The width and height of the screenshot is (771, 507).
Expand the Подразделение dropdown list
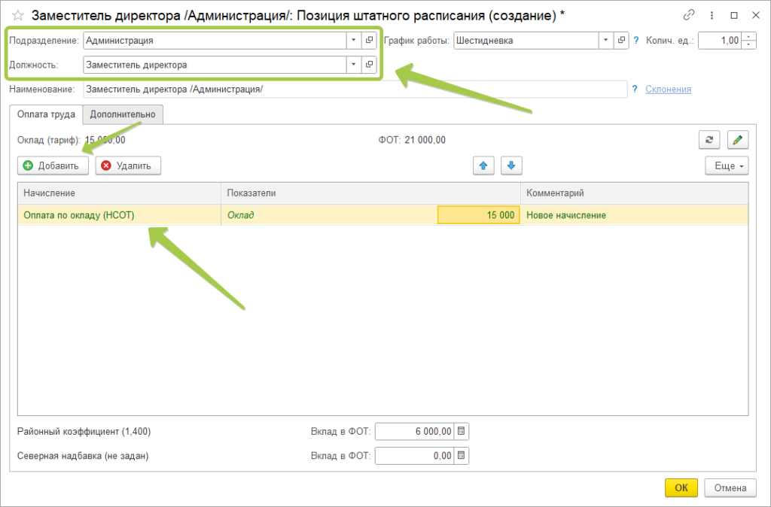[354, 41]
